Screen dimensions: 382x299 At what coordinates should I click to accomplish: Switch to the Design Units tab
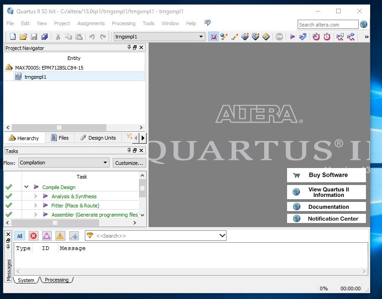click(99, 138)
